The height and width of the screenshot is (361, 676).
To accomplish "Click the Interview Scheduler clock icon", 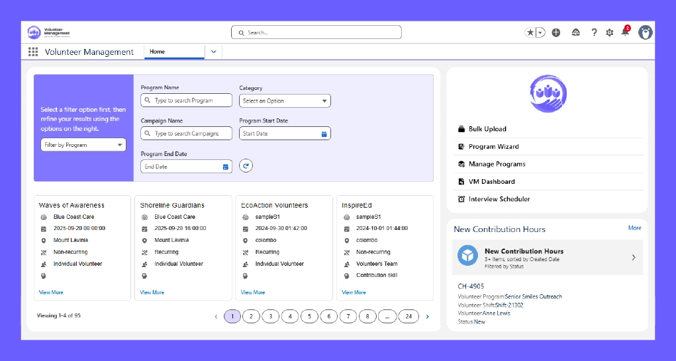I will click(461, 199).
